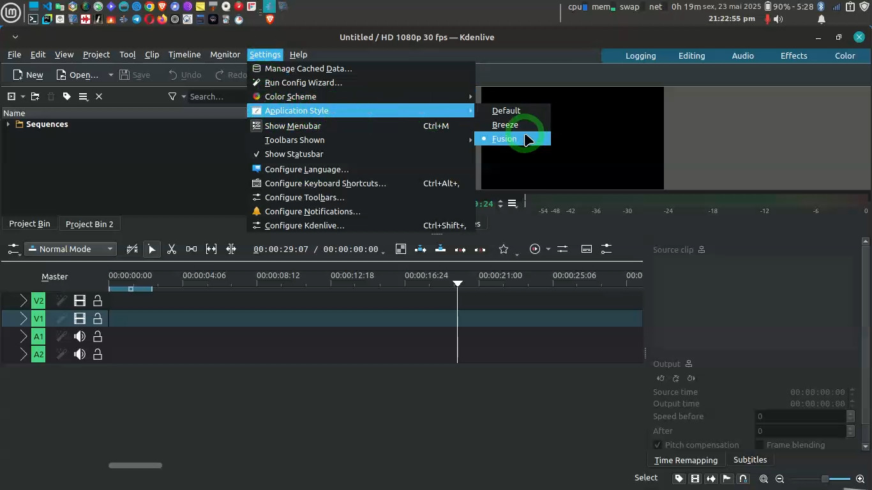
Task: Click Overwrite clip zone in timeline icon
Action: (x=440, y=249)
